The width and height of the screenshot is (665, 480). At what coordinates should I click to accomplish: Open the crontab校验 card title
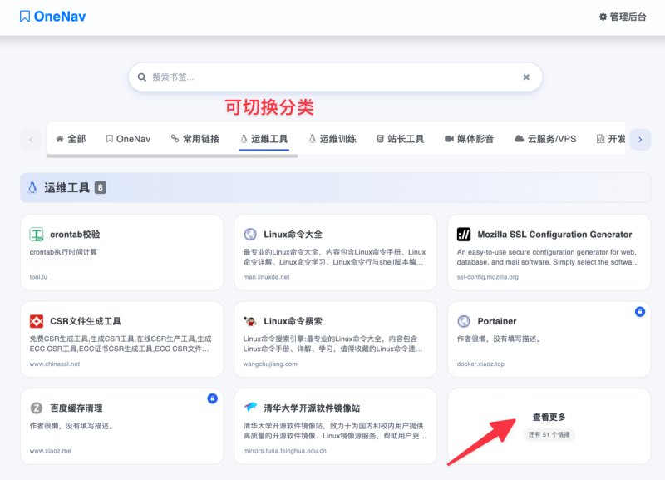point(75,235)
